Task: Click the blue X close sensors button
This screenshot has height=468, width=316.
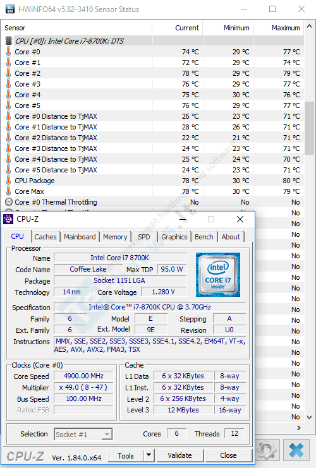Action: click(296, 450)
